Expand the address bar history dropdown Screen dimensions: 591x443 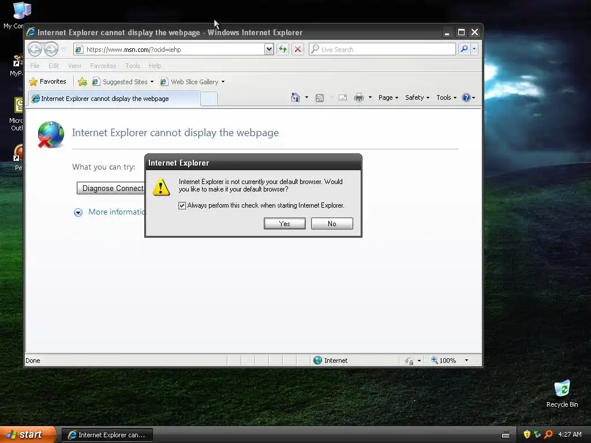coord(269,50)
